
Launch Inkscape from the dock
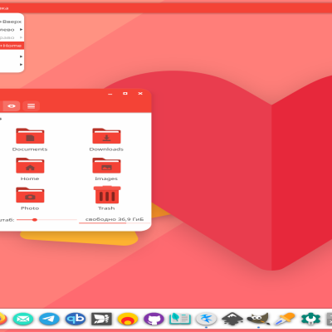[x=232, y=319]
